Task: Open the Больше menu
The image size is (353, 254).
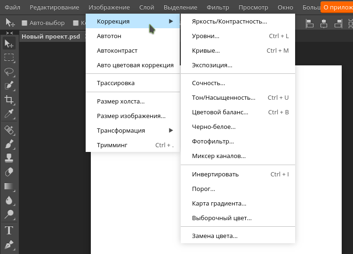Action: pos(312,8)
